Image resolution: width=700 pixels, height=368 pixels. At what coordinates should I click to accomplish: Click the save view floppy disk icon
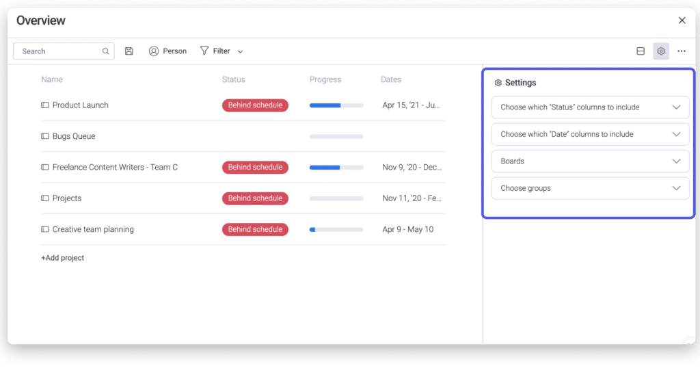coord(129,51)
